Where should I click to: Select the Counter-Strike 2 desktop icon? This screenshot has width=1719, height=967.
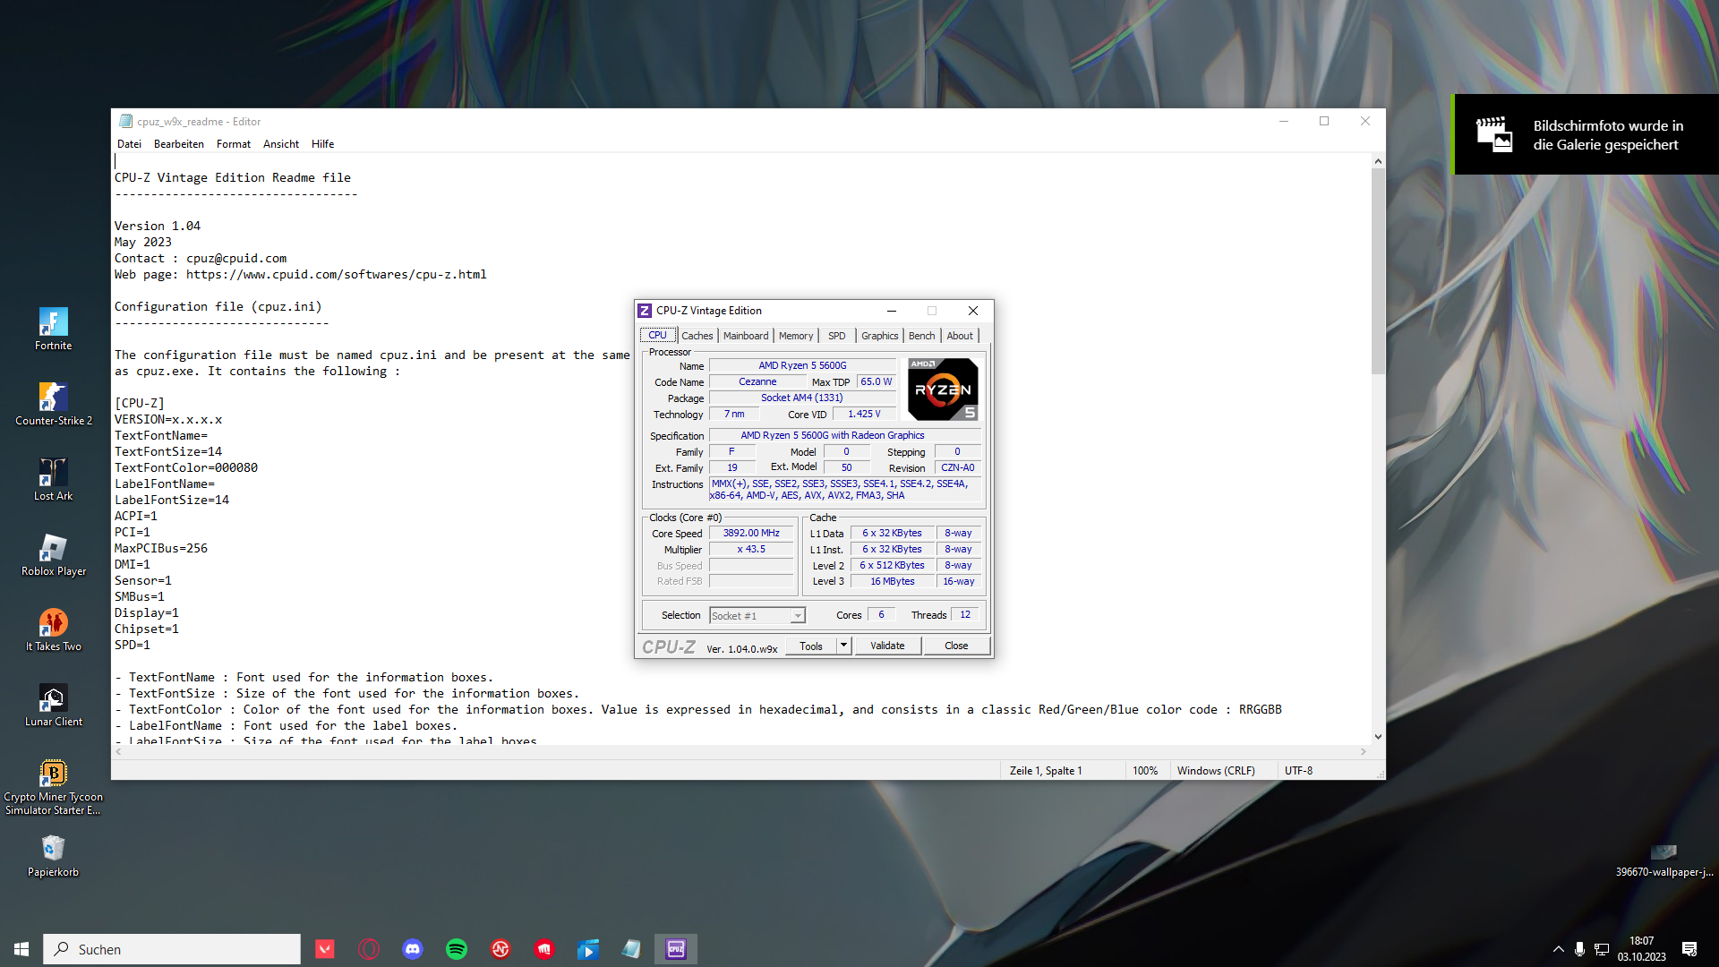click(x=53, y=398)
